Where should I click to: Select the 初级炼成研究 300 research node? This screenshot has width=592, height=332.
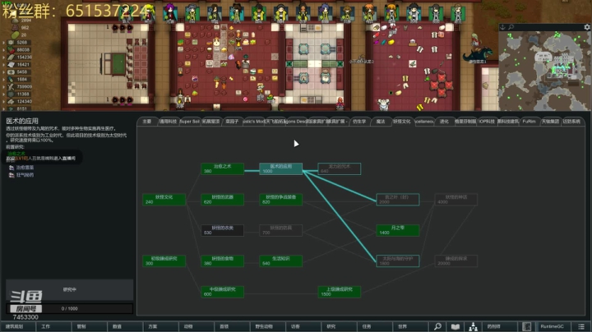point(164,261)
